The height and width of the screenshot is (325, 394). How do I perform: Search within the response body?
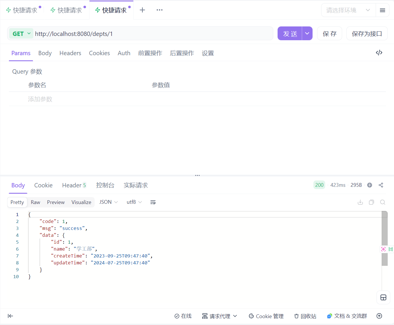(x=383, y=202)
